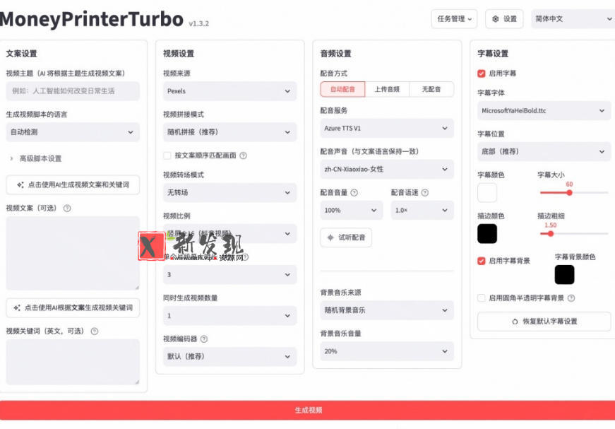This screenshot has width=615, height=429.
Task: Click red 生成视频 button
Action: (x=308, y=410)
